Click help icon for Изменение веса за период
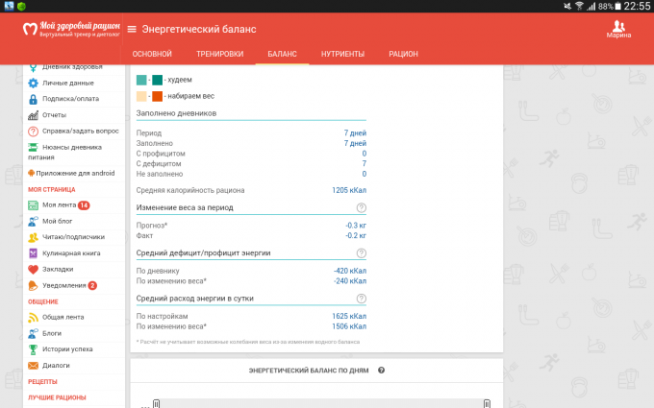654x408 pixels. click(x=362, y=207)
